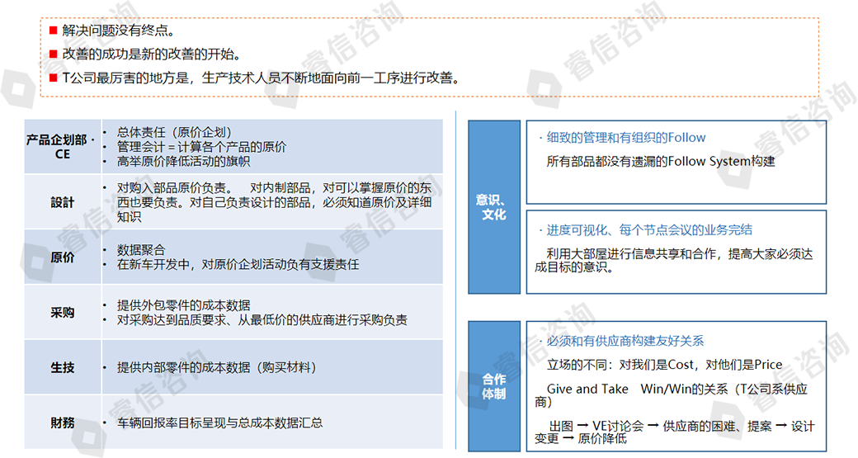Image resolution: width=858 pixels, height=458 pixels.
Task: Select the 提供外包零件的成本数据 bullet line
Action: 183,305
